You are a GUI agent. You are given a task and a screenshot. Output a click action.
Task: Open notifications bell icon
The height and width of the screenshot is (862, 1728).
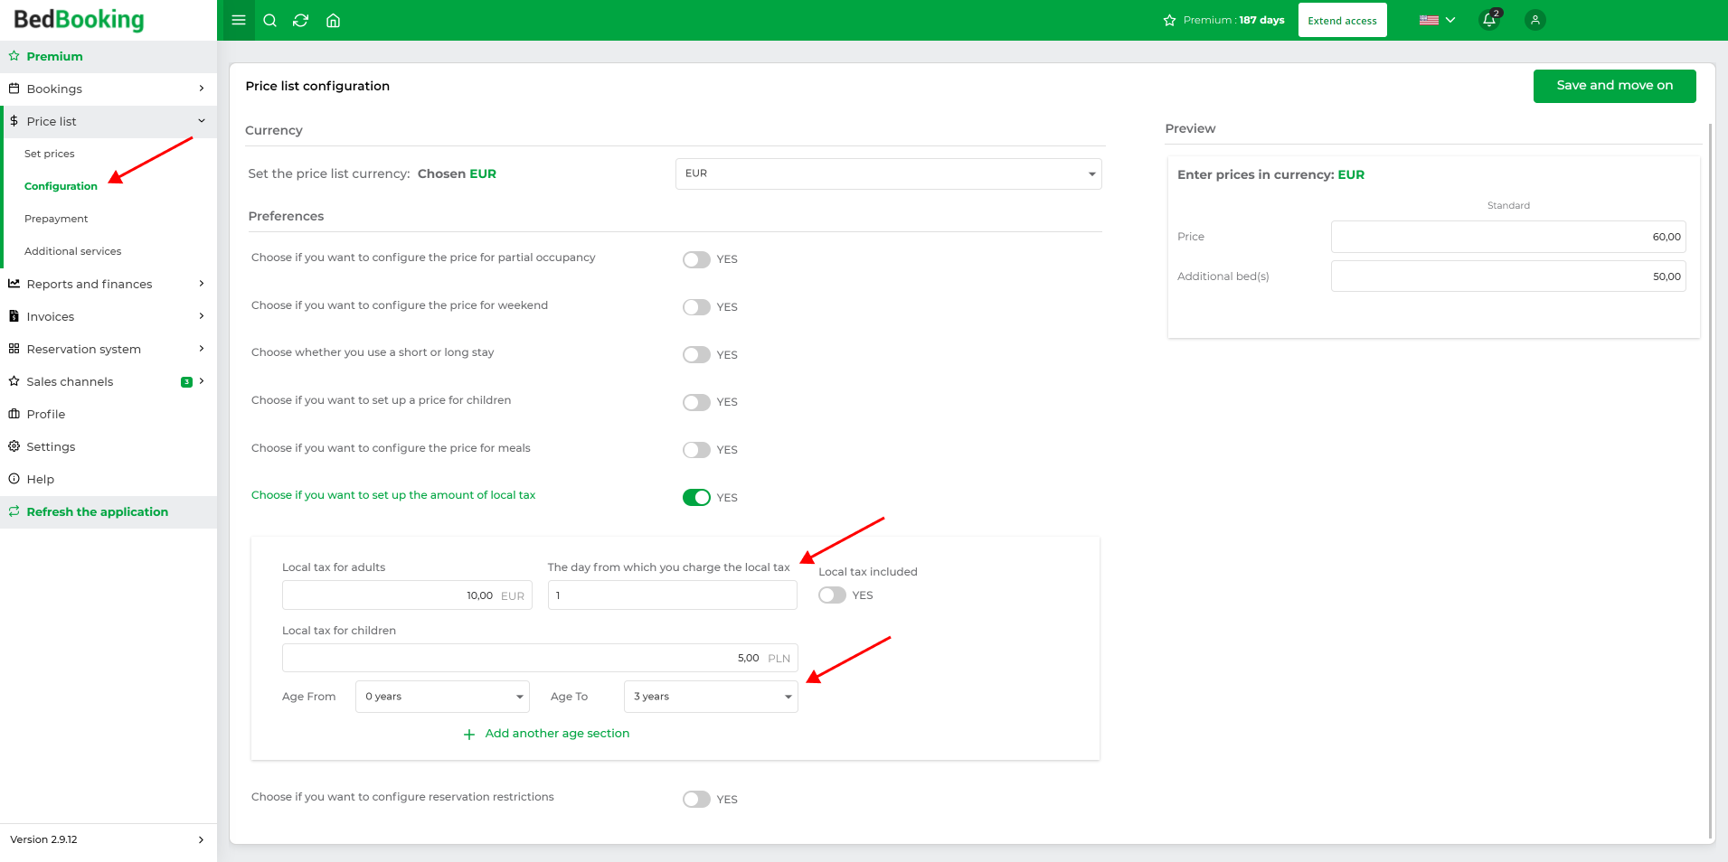click(x=1489, y=20)
